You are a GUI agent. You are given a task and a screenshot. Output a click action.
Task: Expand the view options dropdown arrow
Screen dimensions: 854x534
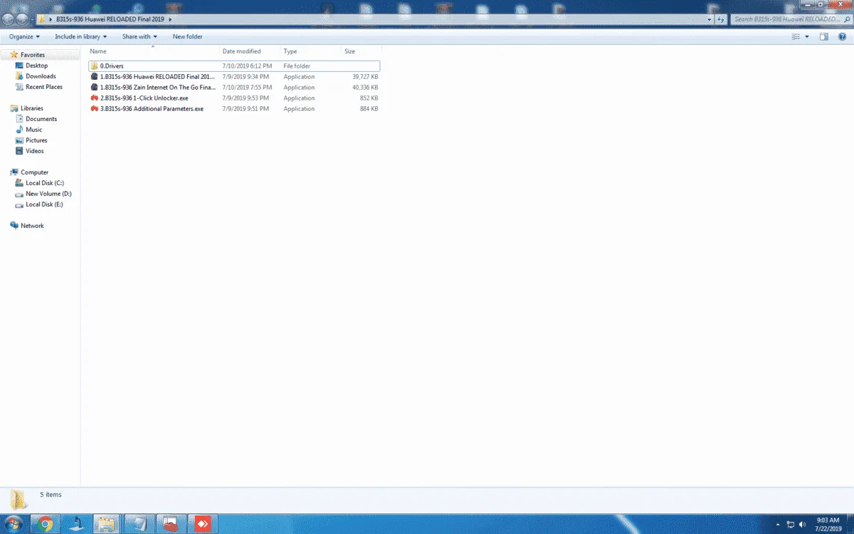click(x=806, y=36)
